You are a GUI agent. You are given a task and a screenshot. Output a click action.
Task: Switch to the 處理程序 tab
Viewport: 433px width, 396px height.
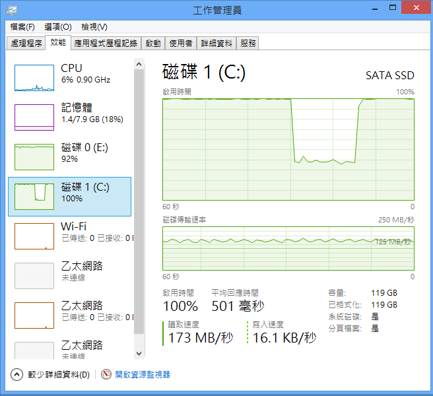(26, 44)
